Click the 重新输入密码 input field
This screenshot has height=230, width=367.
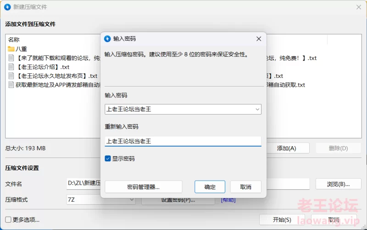click(183, 141)
